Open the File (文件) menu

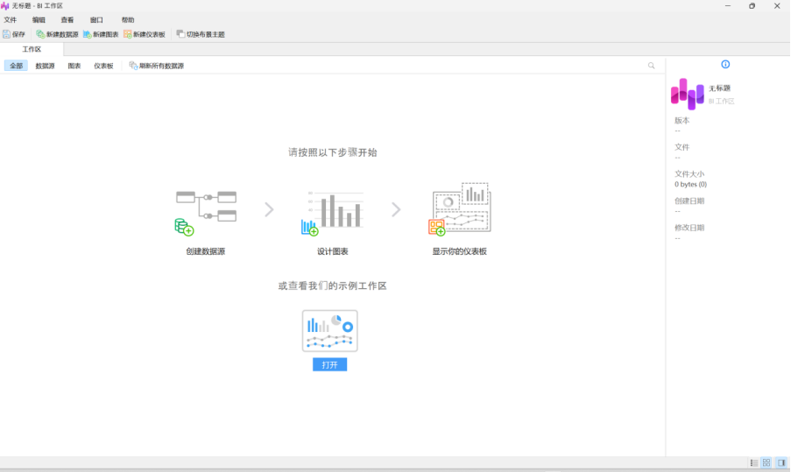tap(11, 19)
